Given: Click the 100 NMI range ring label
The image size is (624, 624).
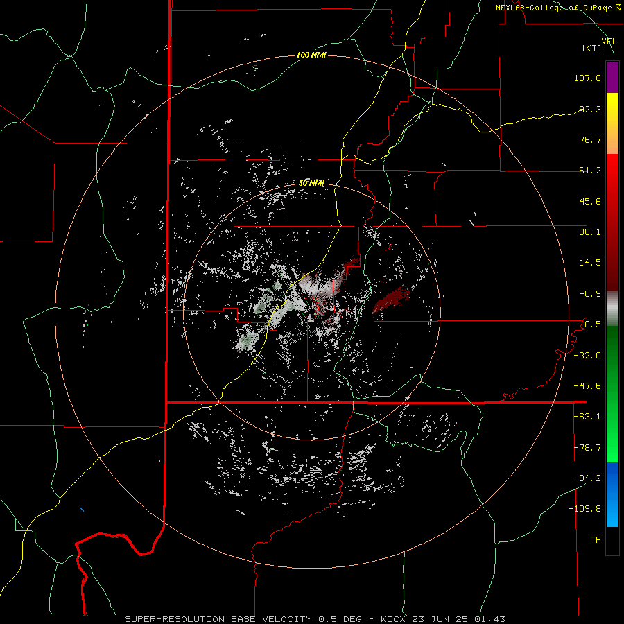Looking at the screenshot, I should [x=311, y=55].
